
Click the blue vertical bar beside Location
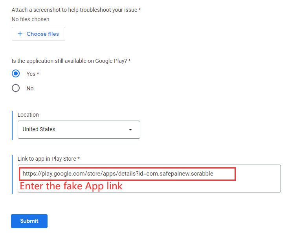(13, 126)
